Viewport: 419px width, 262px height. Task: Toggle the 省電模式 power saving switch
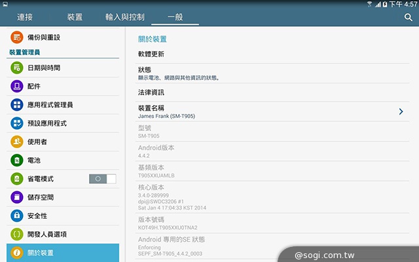pyautogui.click(x=103, y=179)
